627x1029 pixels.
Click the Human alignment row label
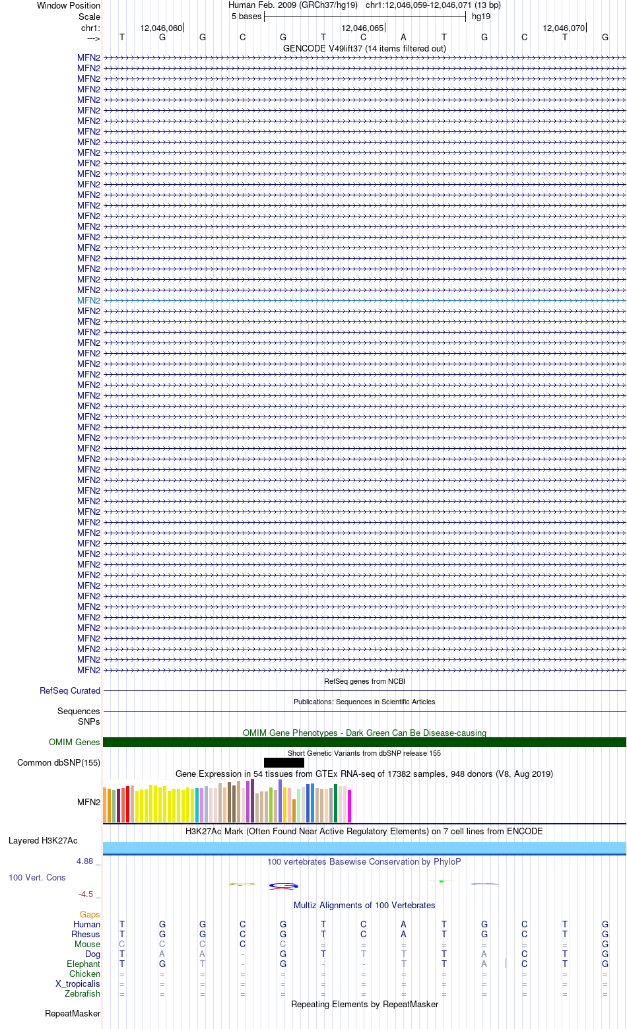pyautogui.click(x=86, y=924)
